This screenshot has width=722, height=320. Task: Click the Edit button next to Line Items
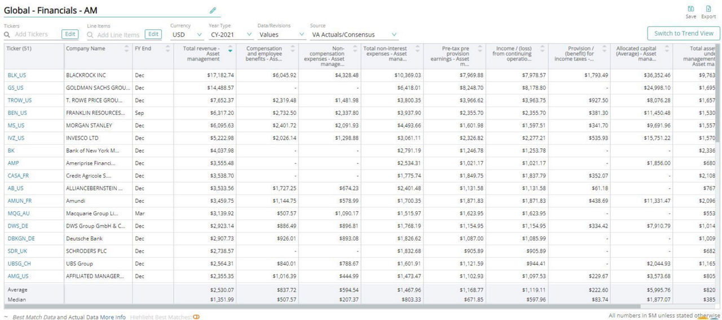153,34
